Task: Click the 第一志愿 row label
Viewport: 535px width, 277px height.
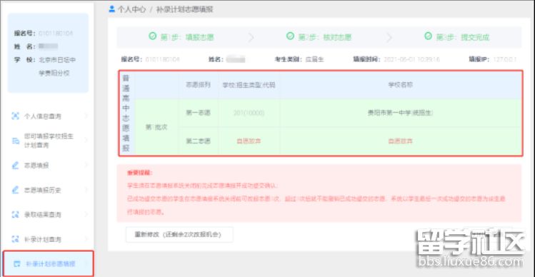Action: (x=199, y=113)
